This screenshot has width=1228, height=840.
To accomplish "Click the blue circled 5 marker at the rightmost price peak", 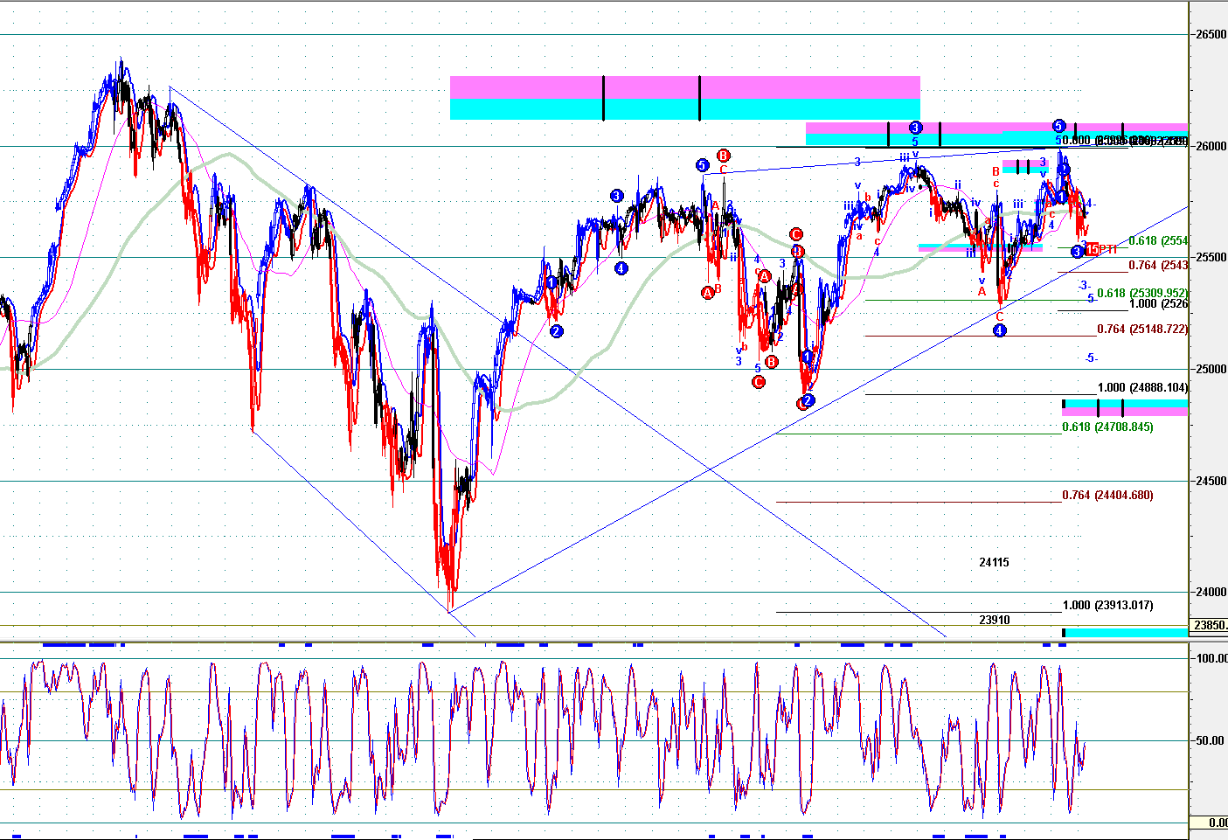I will 1058,126.
